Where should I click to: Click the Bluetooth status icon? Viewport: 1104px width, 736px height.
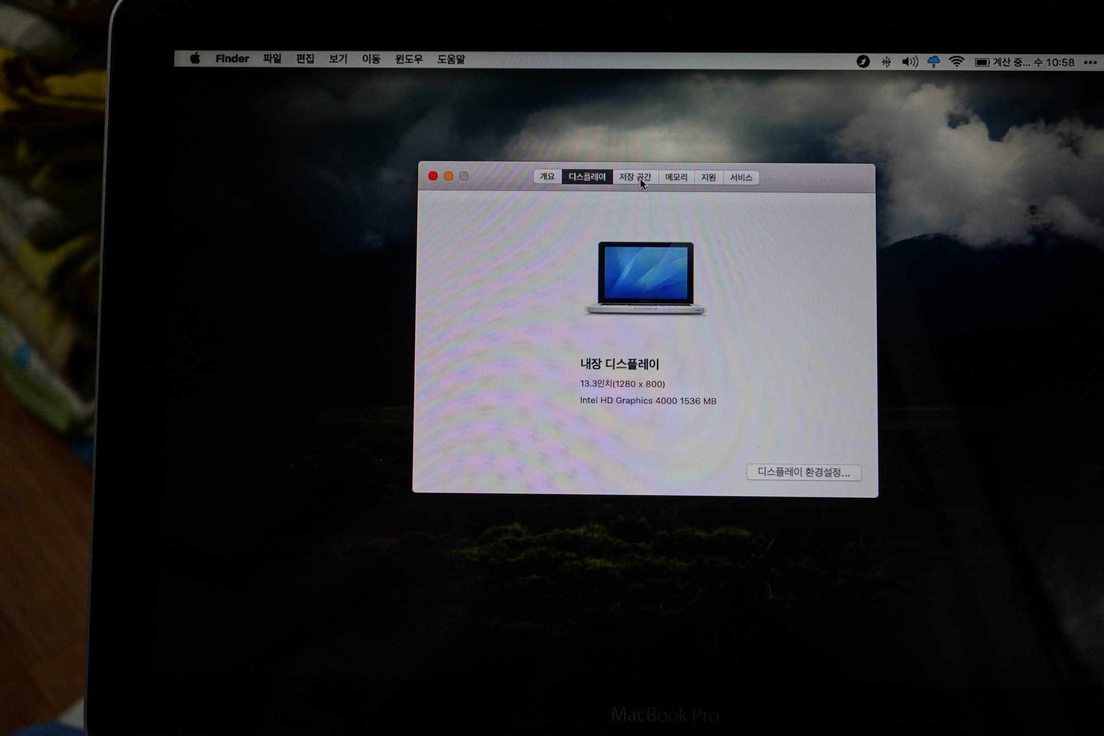pyautogui.click(x=886, y=62)
